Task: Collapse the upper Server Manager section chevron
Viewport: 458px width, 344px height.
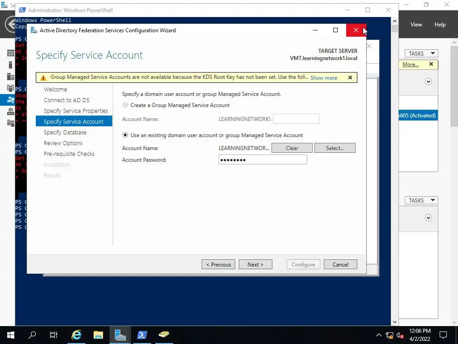Action: (x=428, y=82)
